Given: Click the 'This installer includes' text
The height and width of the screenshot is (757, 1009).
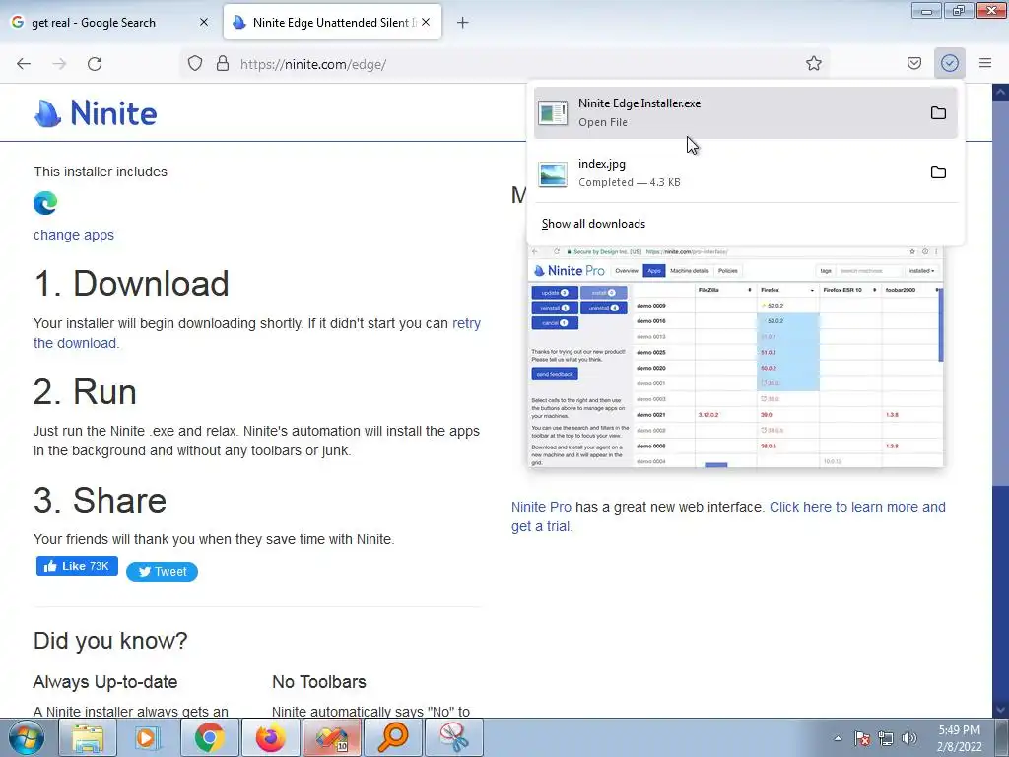Looking at the screenshot, I should point(101,172).
